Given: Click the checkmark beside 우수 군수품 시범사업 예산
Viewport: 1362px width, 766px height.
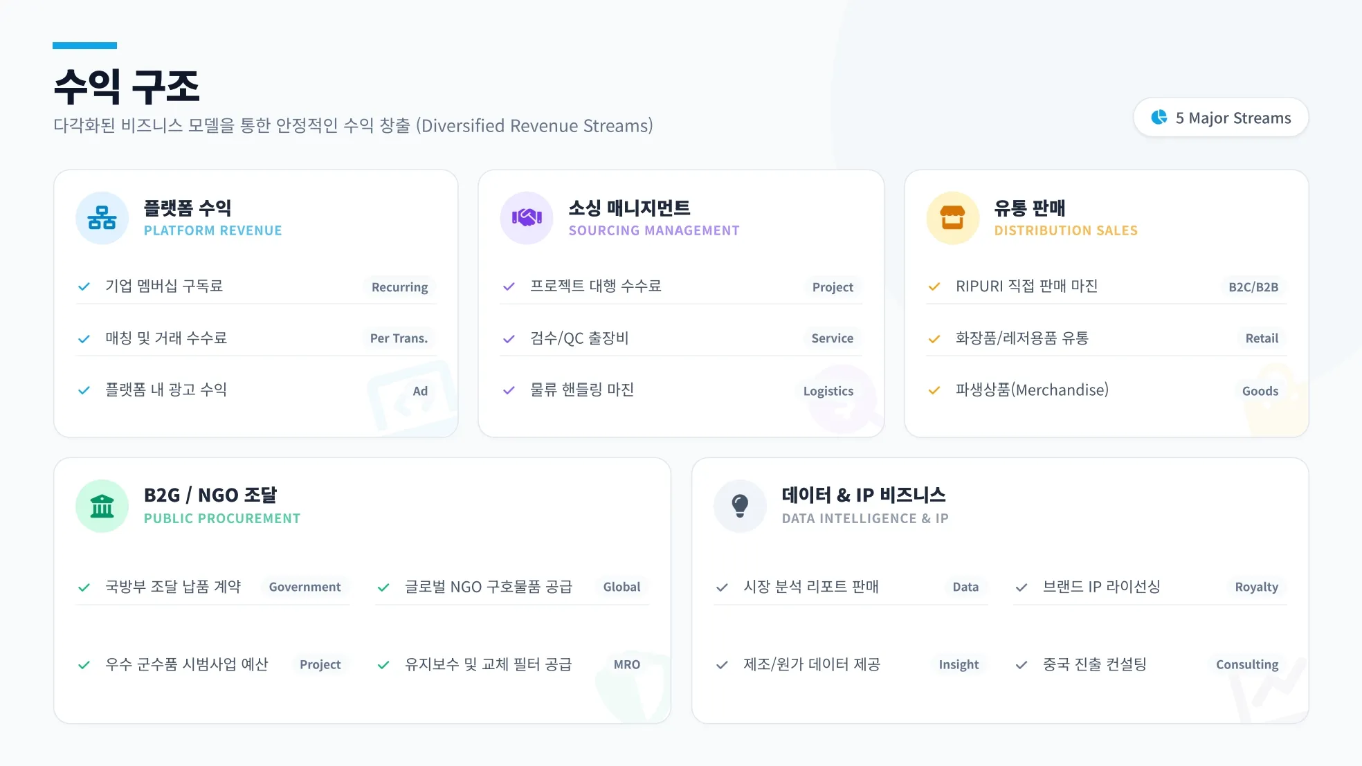Looking at the screenshot, I should click(84, 665).
